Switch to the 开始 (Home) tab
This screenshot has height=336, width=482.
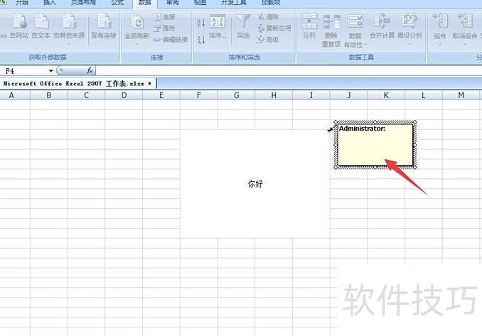tap(22, 2)
